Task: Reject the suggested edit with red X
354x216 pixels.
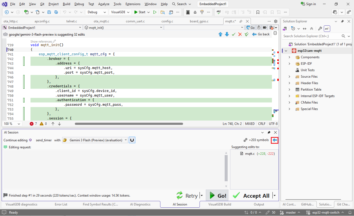Action: [x=240, y=34]
